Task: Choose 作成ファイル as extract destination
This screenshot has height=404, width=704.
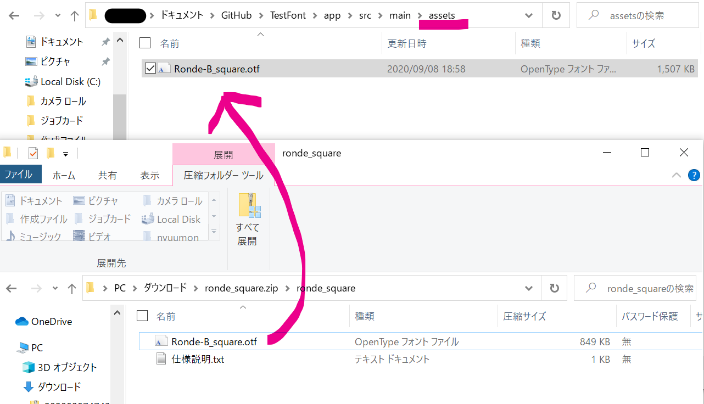Action: (36, 219)
